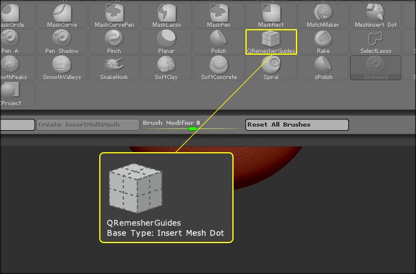This screenshot has width=416, height=274.
Task: Pick the Standard brush
Action: point(376,68)
